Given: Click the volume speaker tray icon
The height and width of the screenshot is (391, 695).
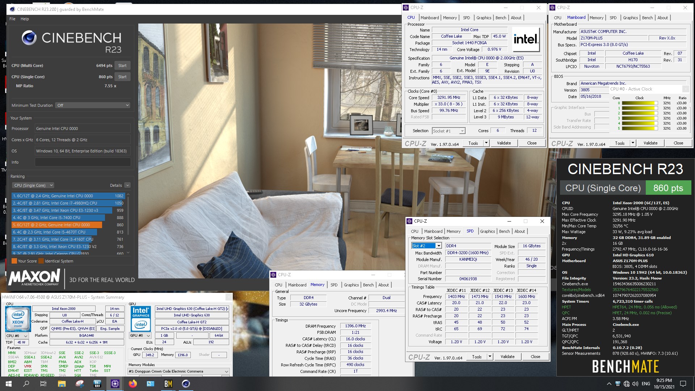Looking at the screenshot, I should click(x=635, y=384).
